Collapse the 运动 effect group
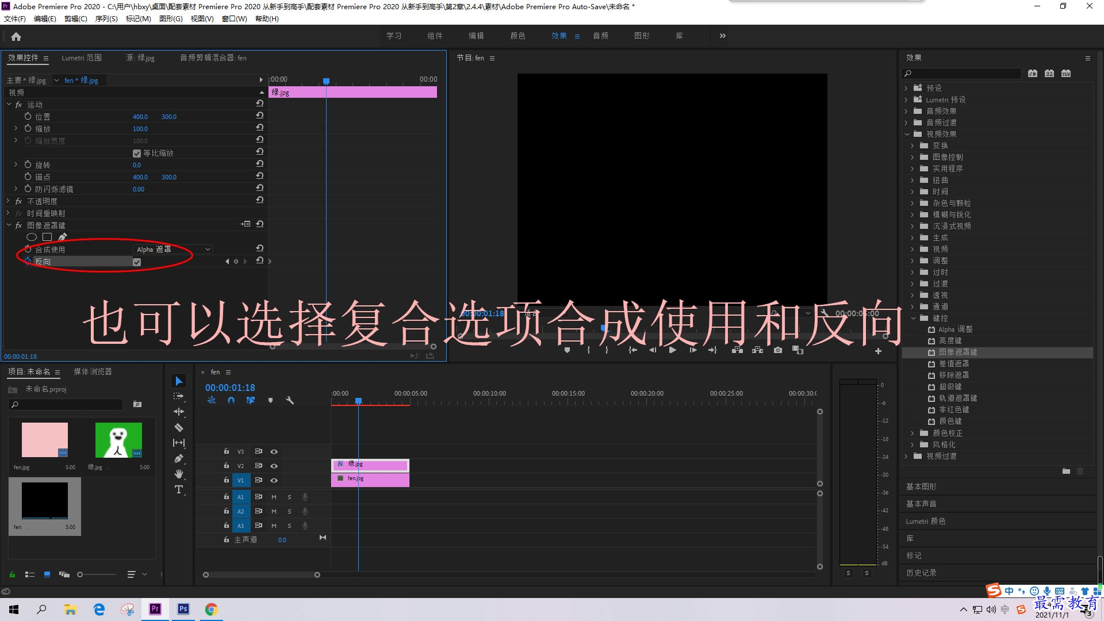 [9, 105]
